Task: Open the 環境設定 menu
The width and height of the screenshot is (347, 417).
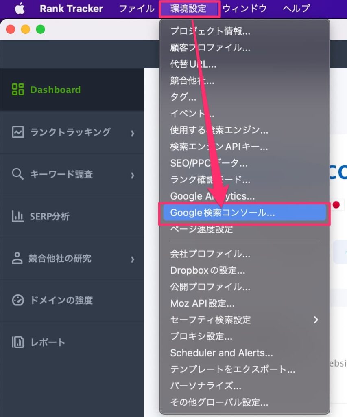Action: click(188, 9)
